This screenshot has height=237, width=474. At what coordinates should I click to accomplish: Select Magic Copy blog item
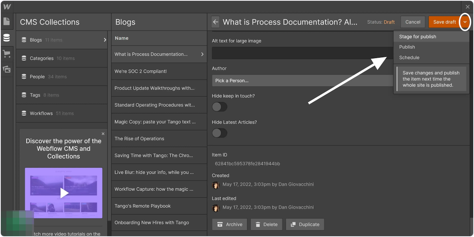tap(159, 122)
